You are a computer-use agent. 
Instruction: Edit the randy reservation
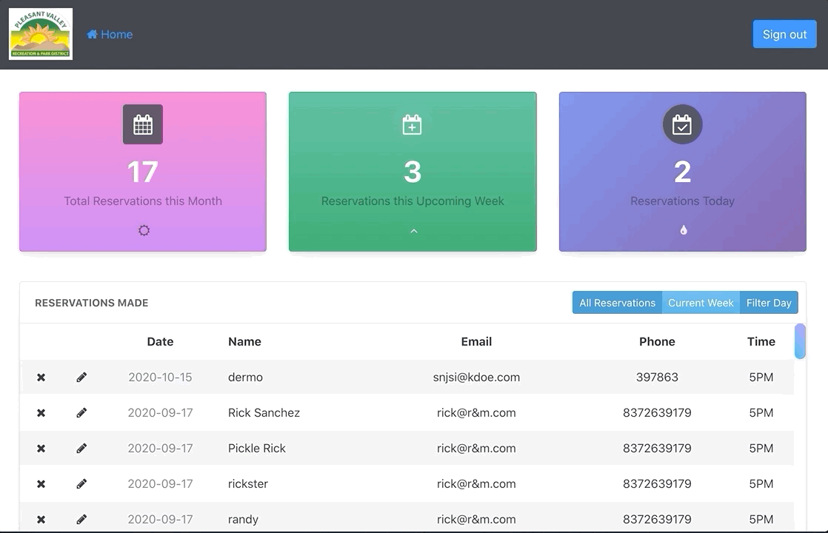81,519
